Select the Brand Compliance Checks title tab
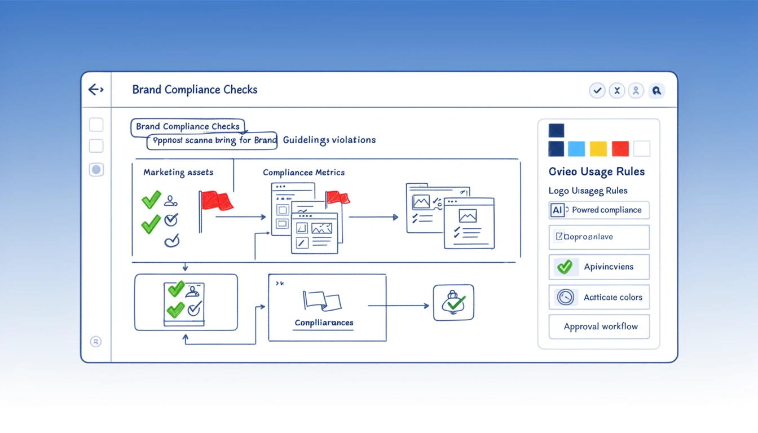This screenshot has width=758, height=433. pyautogui.click(x=188, y=126)
